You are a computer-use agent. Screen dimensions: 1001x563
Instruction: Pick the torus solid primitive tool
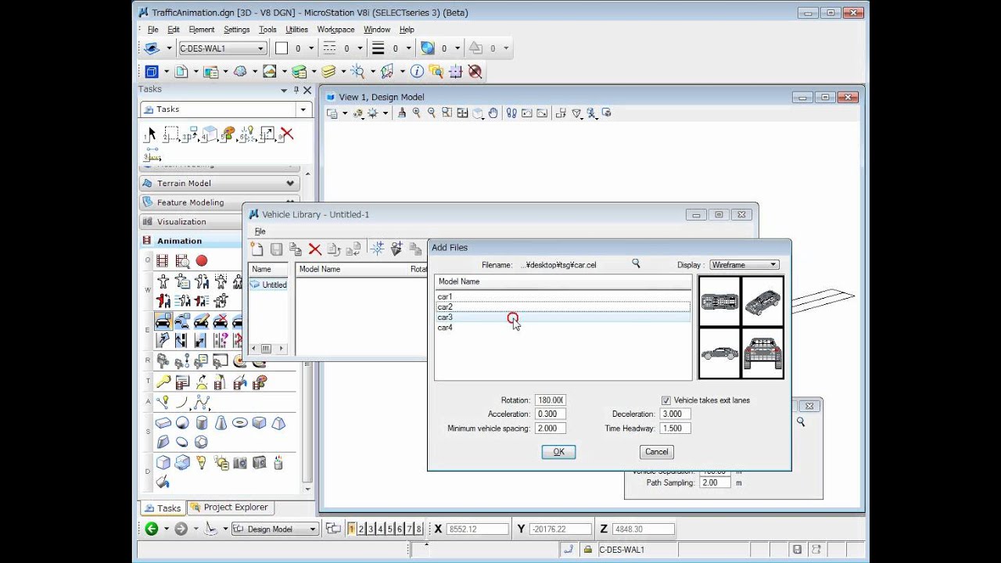(240, 423)
